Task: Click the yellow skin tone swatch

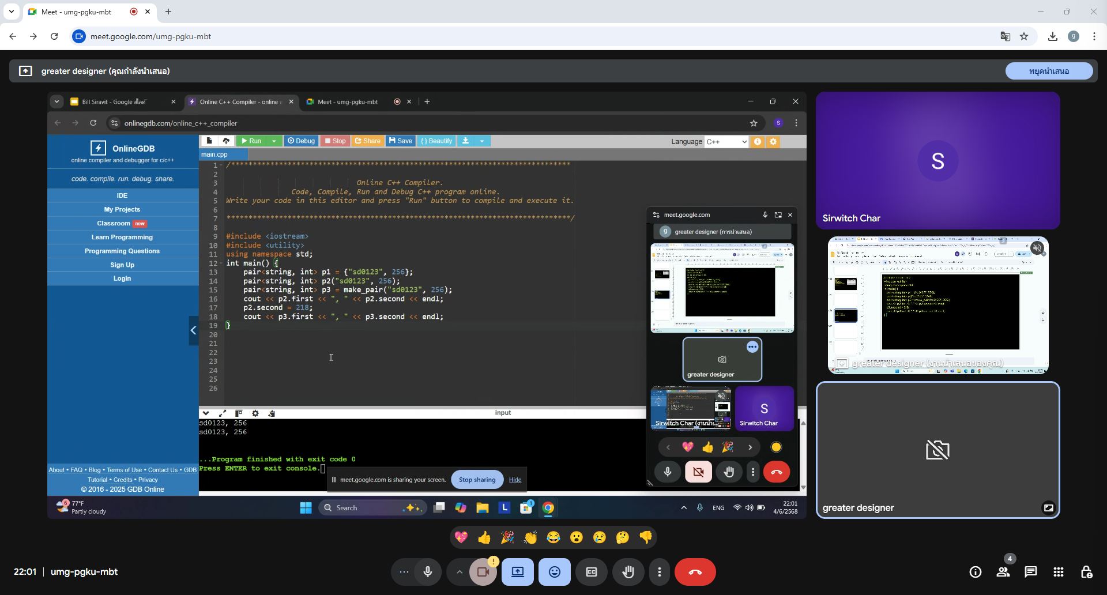Action: pyautogui.click(x=776, y=447)
